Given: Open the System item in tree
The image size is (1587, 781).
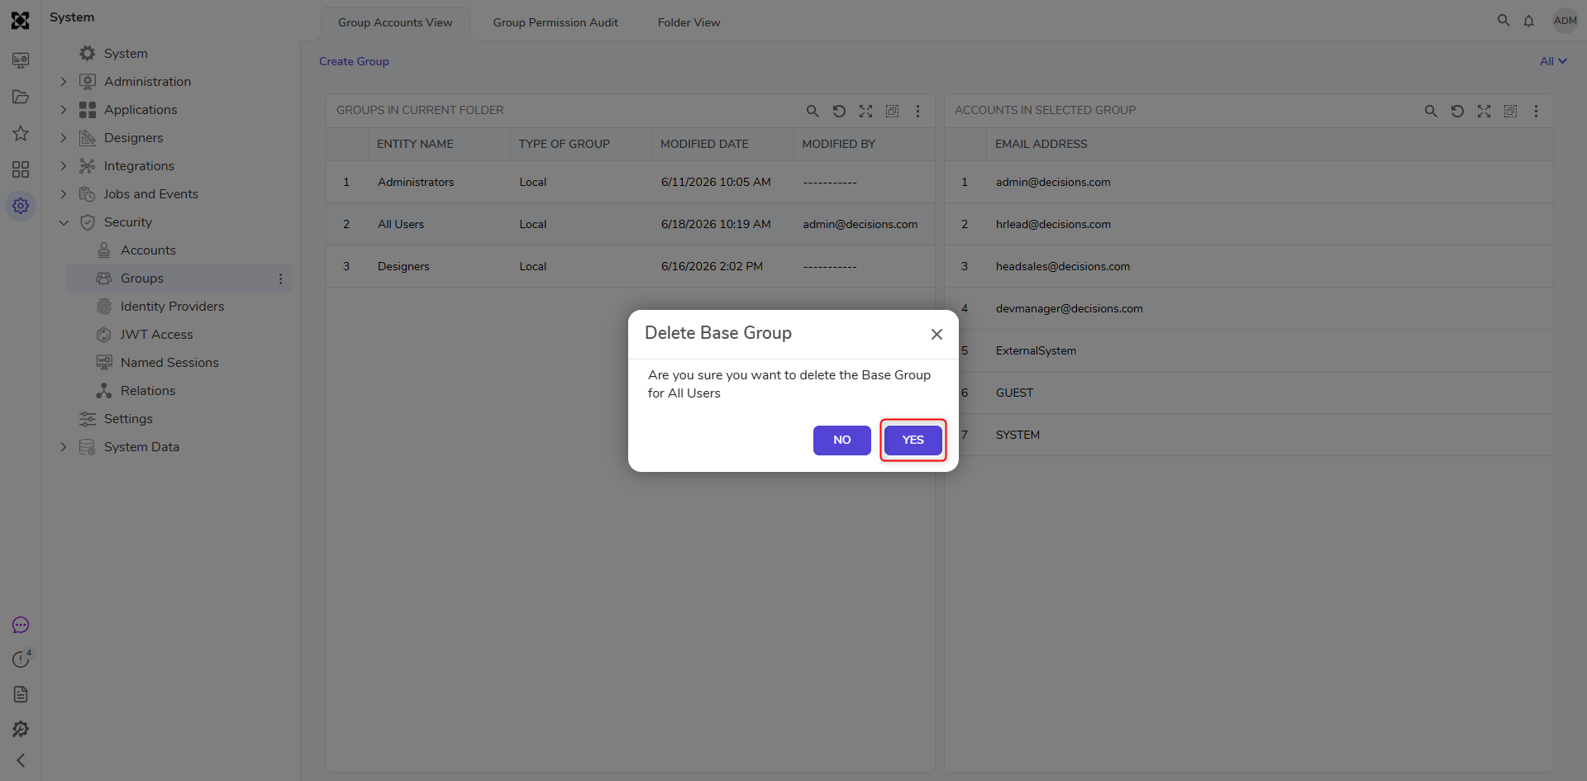Looking at the screenshot, I should click(x=126, y=54).
